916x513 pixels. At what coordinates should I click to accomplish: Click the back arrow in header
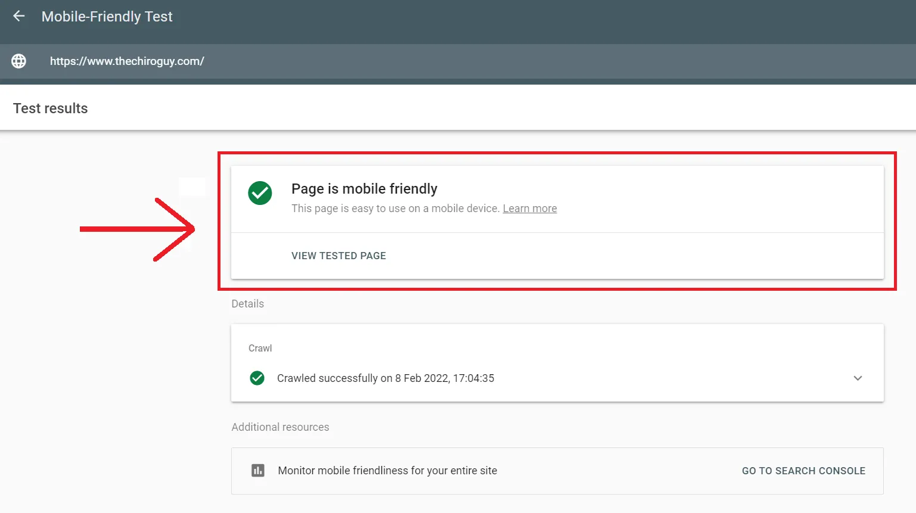coord(19,16)
